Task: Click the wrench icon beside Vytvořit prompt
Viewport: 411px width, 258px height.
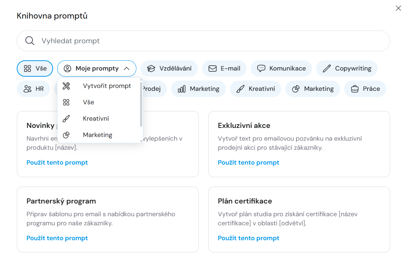Action: (x=66, y=86)
